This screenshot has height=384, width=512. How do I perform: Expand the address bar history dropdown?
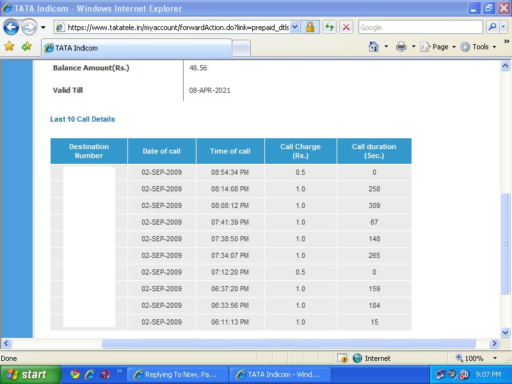[x=294, y=28]
